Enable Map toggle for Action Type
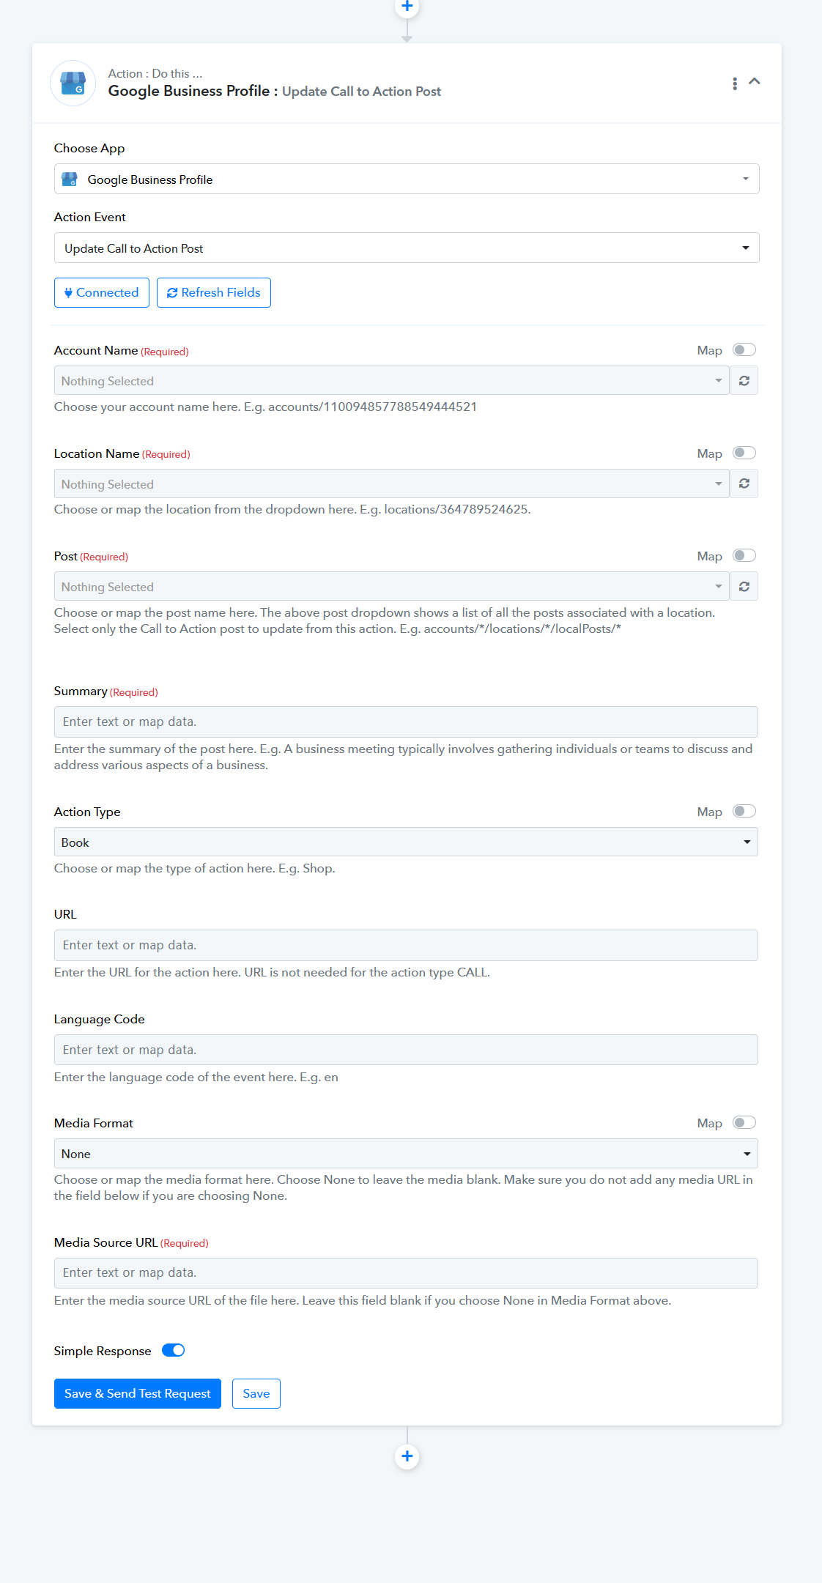 (x=744, y=811)
